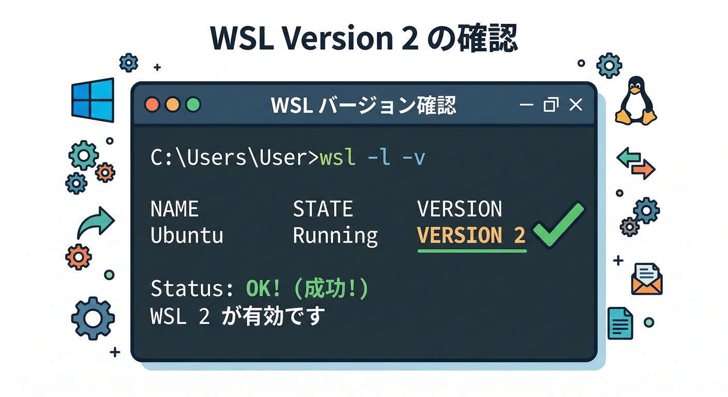Select the Tux penguin Linux icon
Image resolution: width=728 pixels, height=397 pixels.
(x=637, y=101)
